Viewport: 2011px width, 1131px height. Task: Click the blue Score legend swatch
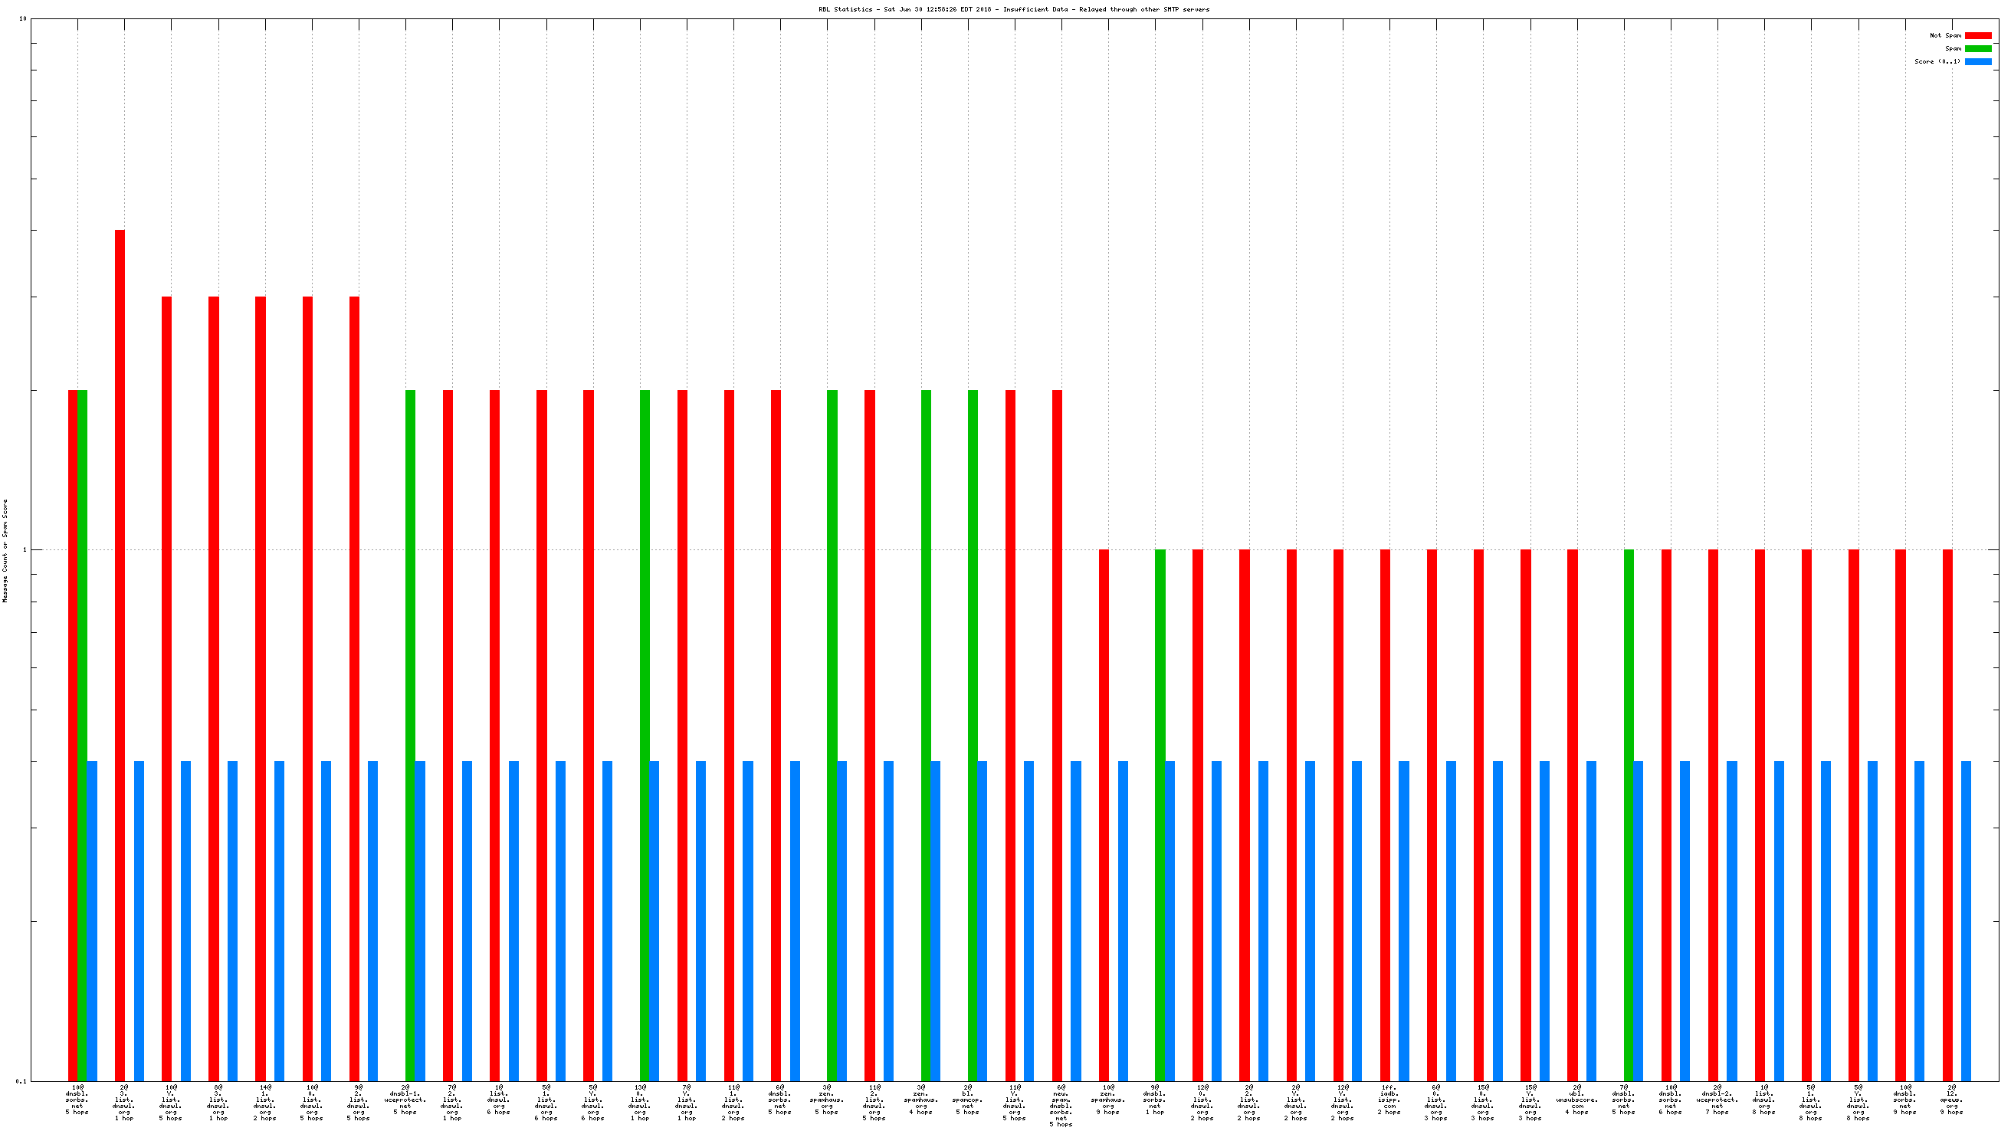tap(1977, 61)
